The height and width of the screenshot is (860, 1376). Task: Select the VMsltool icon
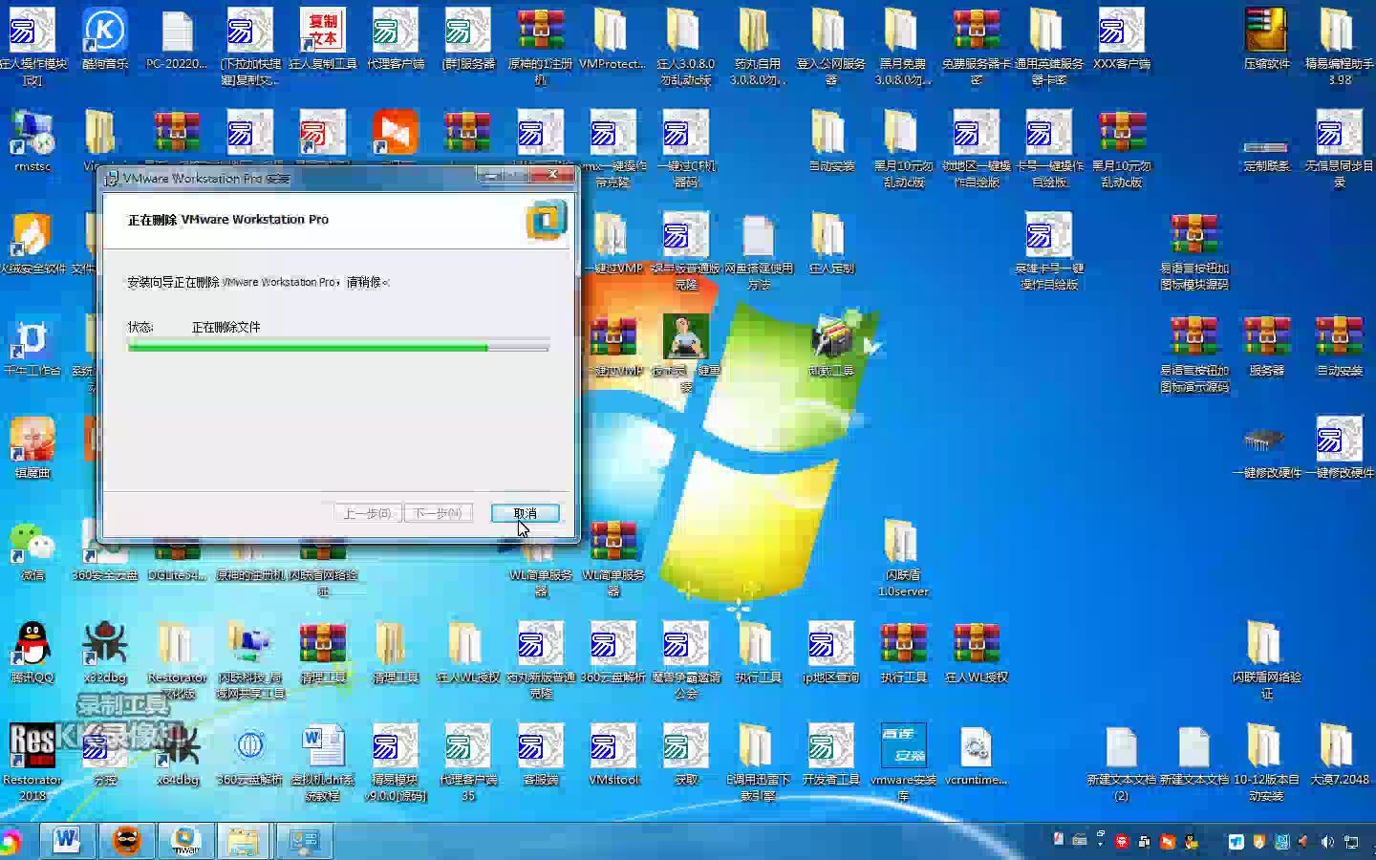tap(613, 756)
